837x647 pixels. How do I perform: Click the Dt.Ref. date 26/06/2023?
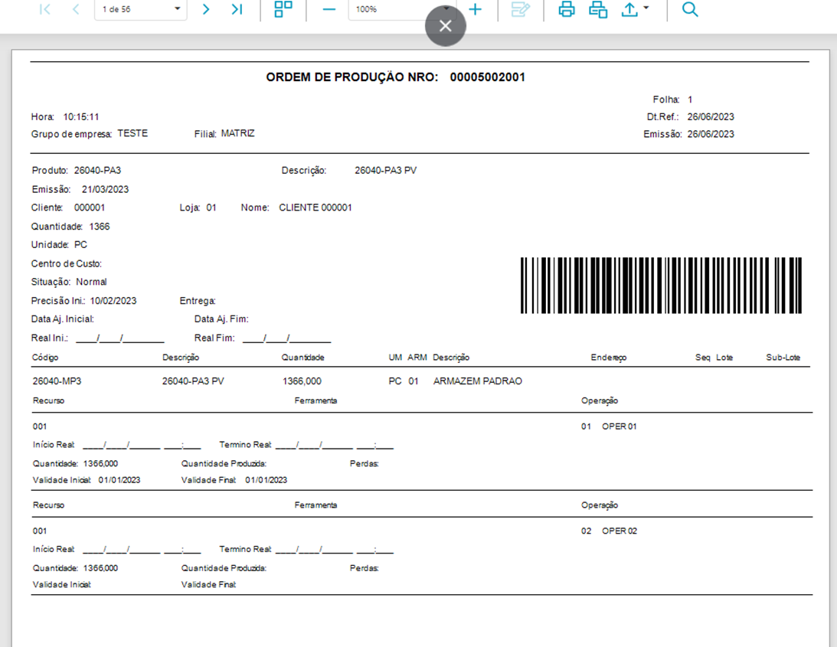[x=711, y=117]
